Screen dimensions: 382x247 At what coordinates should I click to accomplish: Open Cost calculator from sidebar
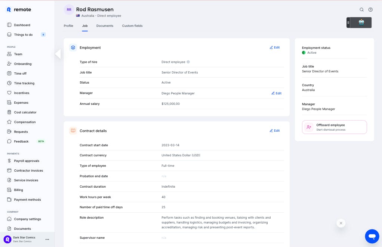[x=25, y=112]
